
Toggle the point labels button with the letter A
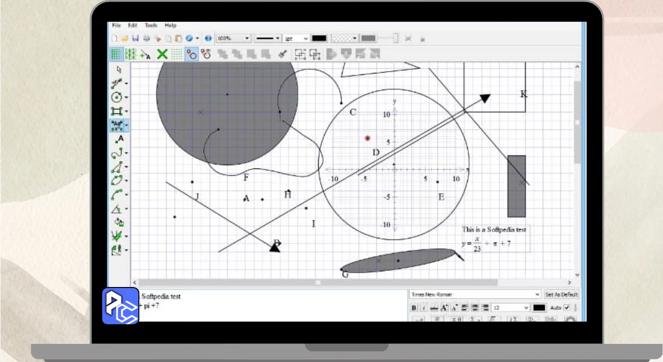point(146,53)
